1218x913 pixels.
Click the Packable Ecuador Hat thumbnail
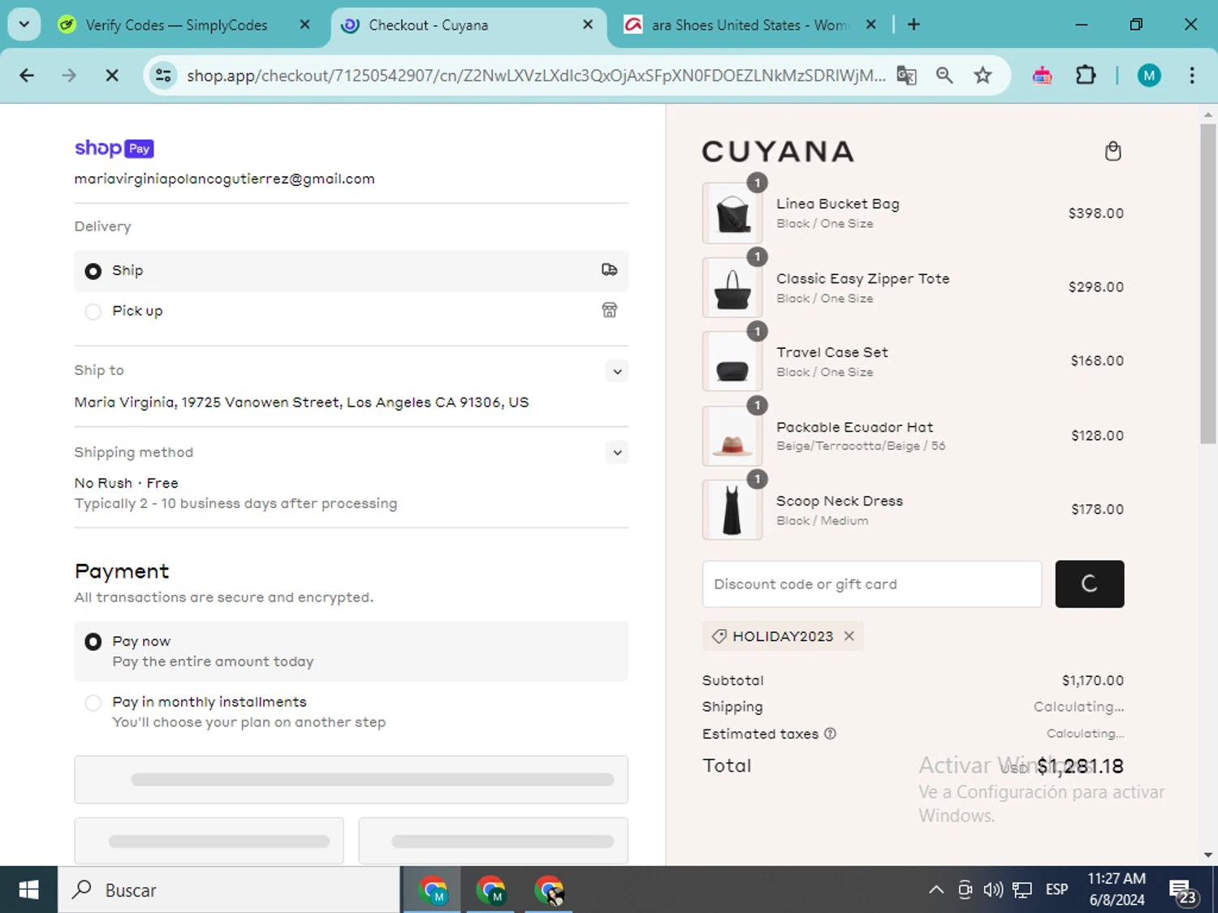732,436
